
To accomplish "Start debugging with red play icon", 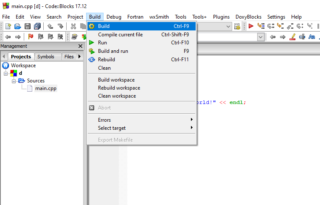I will pyautogui.click(x=251, y=26).
